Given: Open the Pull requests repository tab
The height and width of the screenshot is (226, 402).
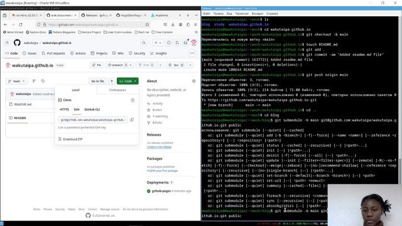Looking at the screenshot, I should click(53, 53).
